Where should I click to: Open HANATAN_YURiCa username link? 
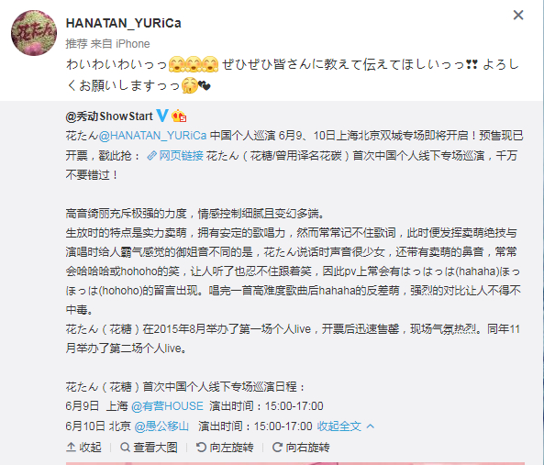[x=124, y=23]
